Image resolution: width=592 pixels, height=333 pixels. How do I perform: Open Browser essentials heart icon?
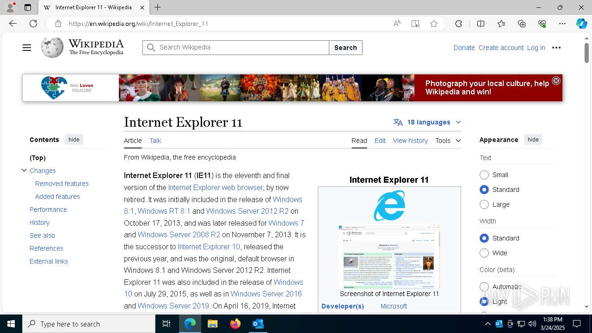click(x=542, y=24)
